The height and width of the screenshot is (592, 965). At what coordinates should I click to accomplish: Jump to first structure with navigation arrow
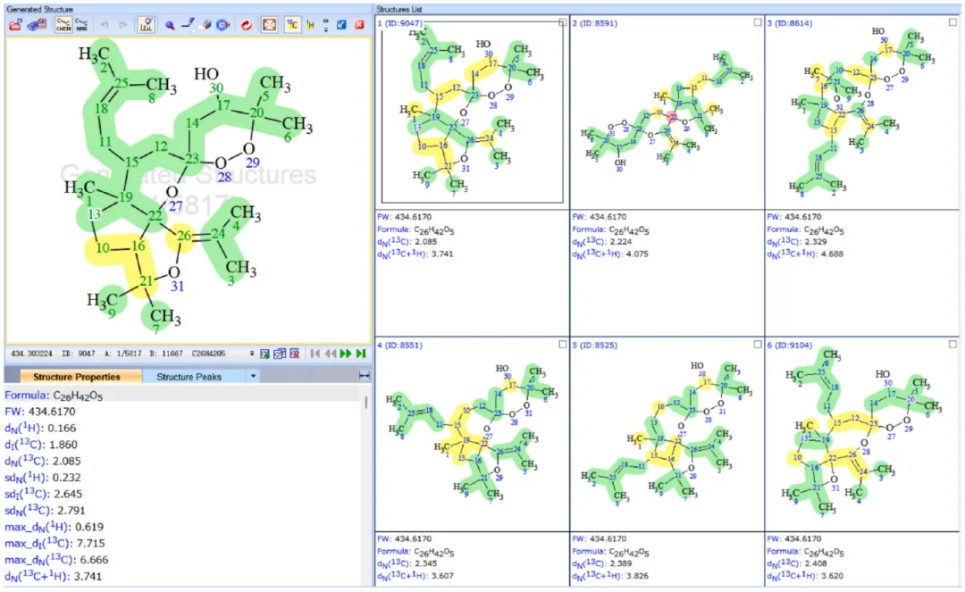point(315,354)
